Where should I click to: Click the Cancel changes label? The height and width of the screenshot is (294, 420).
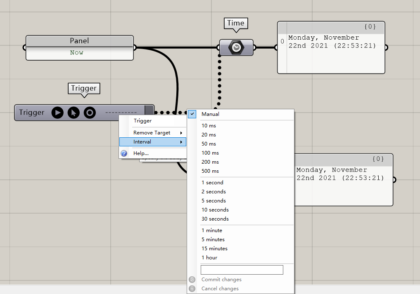(x=220, y=289)
